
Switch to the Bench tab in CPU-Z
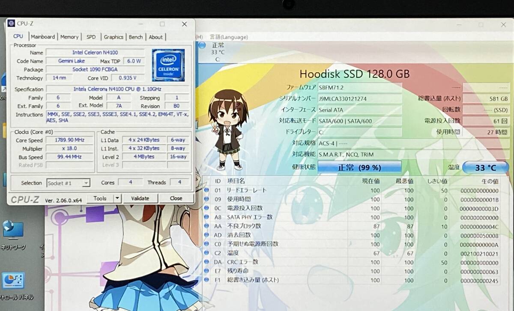pos(136,37)
